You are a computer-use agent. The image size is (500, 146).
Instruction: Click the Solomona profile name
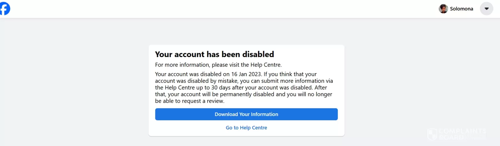(461, 9)
